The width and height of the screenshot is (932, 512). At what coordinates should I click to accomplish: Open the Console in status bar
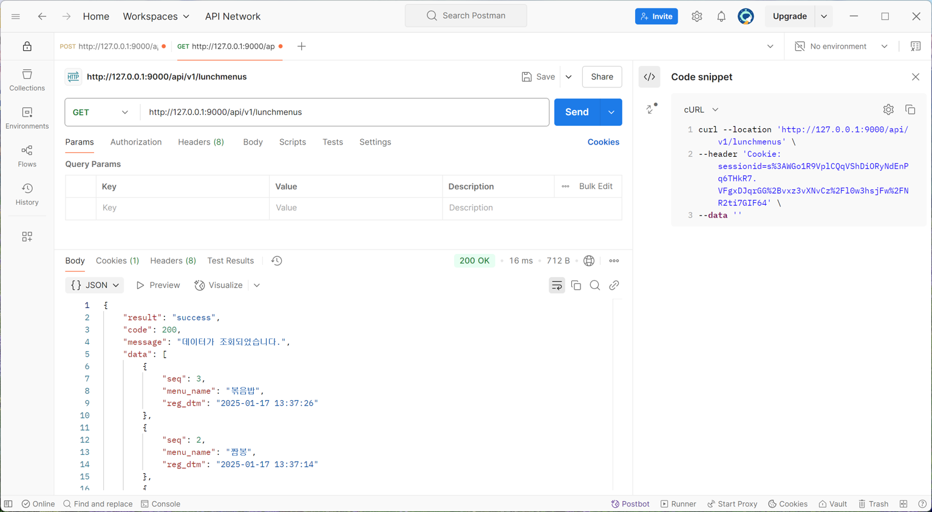[160, 504]
